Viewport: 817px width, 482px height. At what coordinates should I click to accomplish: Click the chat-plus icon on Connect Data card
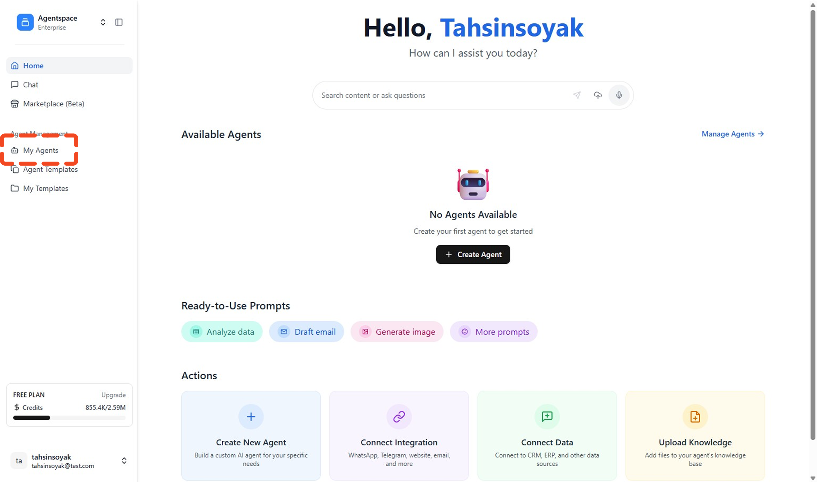[547, 417]
